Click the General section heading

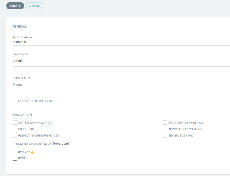(20, 26)
